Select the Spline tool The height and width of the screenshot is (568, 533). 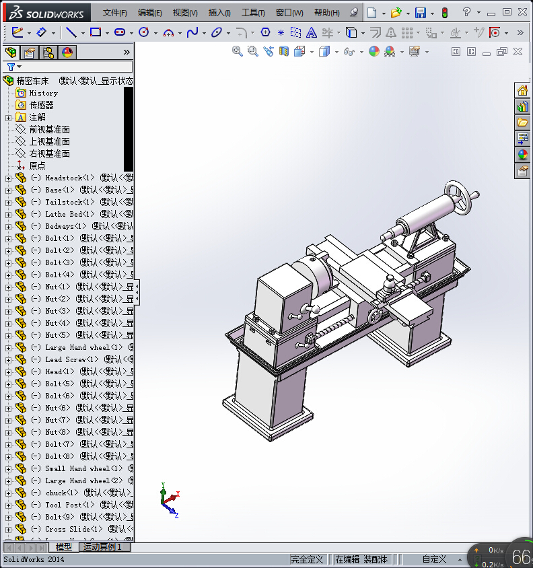(x=192, y=32)
